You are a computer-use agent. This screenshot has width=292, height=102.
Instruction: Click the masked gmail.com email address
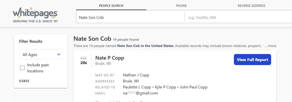tap(140, 93)
